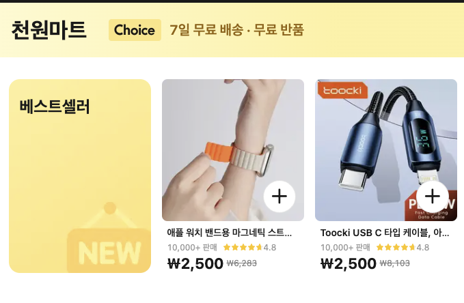Open the Toocki USB C 타입 케이블 title link
Image resolution: width=464 pixels, height=303 pixels.
pos(385,233)
